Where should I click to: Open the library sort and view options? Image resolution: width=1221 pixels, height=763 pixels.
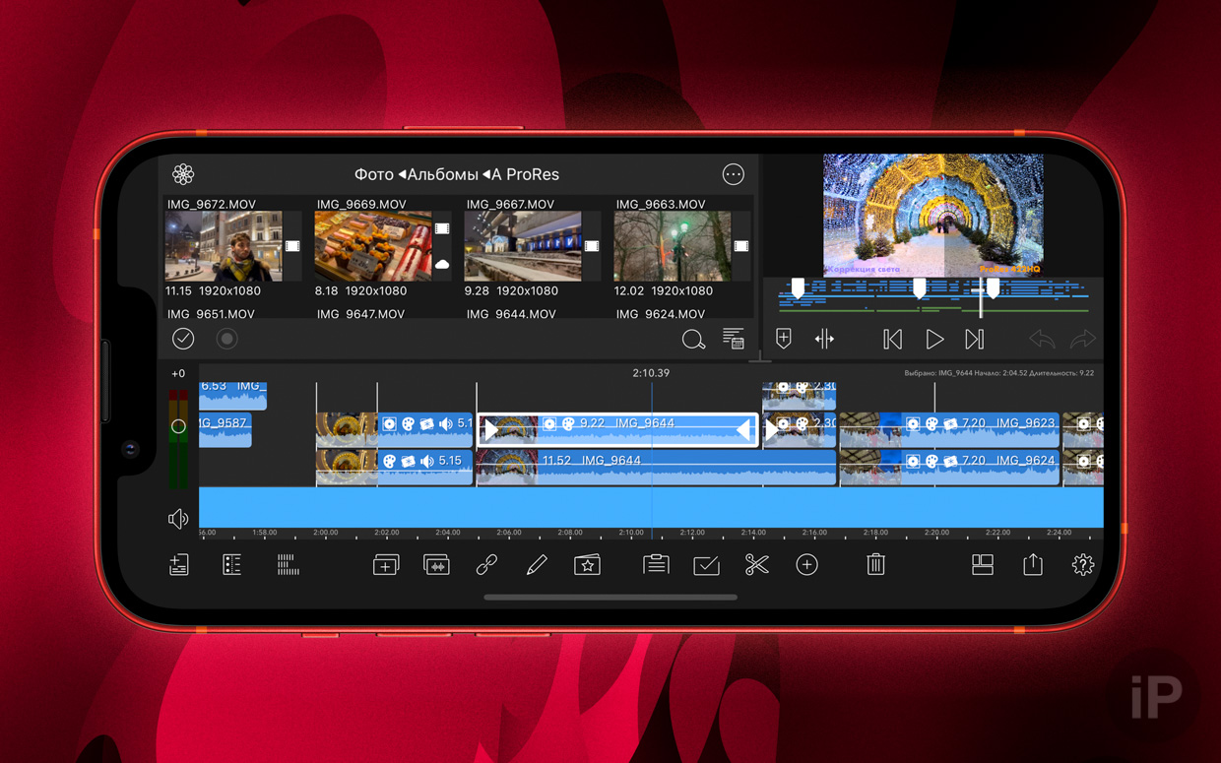(734, 340)
